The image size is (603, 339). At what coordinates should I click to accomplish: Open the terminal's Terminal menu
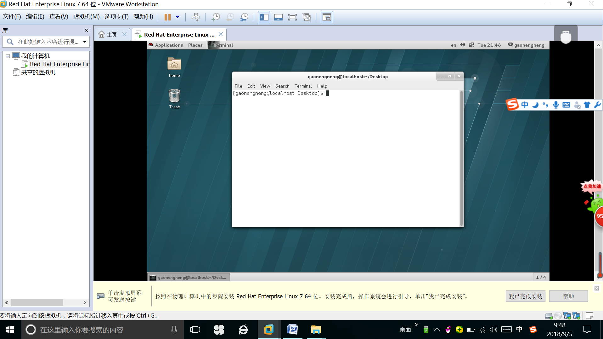point(303,86)
